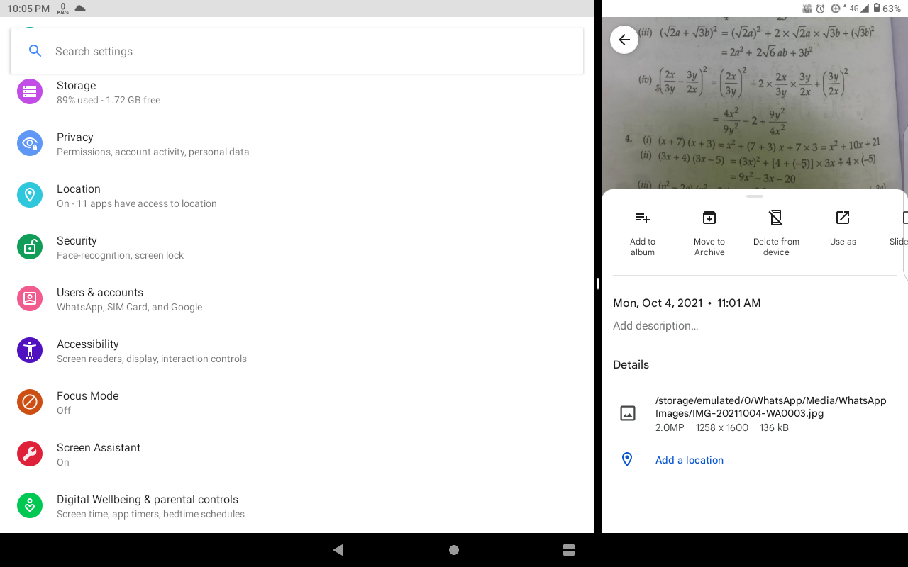
Task: Open Accessibility settings
Action: pyautogui.click(x=297, y=351)
